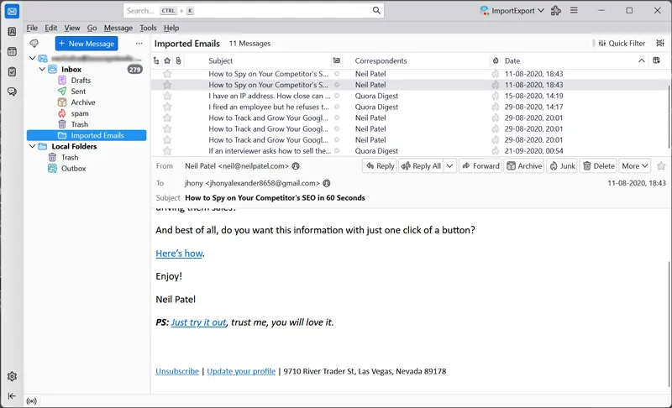Click the message list scrollbar

click(669, 116)
